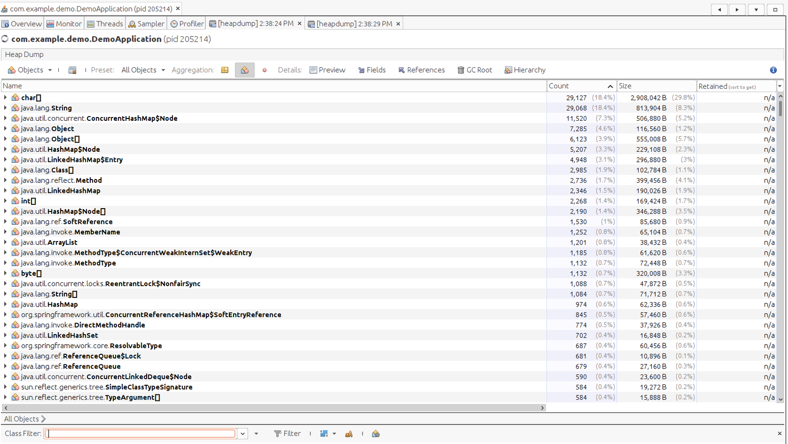Click the class icon beside java.lang.Object[]
The height and width of the screenshot is (444, 788).
coord(15,139)
